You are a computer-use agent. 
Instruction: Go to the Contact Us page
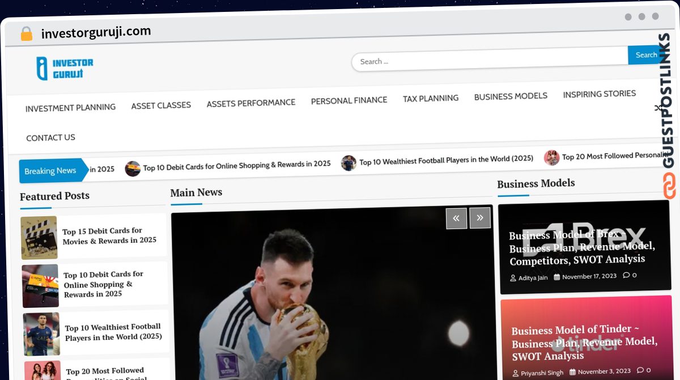point(50,138)
